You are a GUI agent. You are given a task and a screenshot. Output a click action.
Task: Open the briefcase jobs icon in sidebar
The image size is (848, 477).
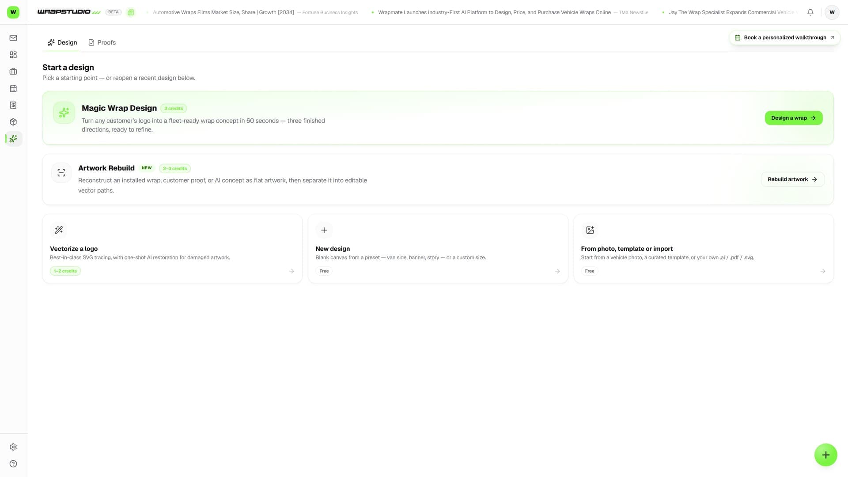coord(13,72)
